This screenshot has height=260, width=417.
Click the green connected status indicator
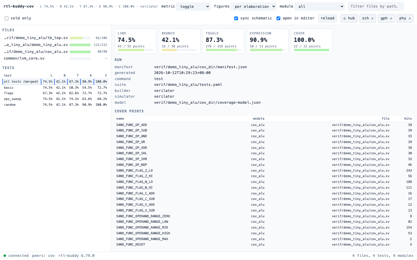pos(5,256)
